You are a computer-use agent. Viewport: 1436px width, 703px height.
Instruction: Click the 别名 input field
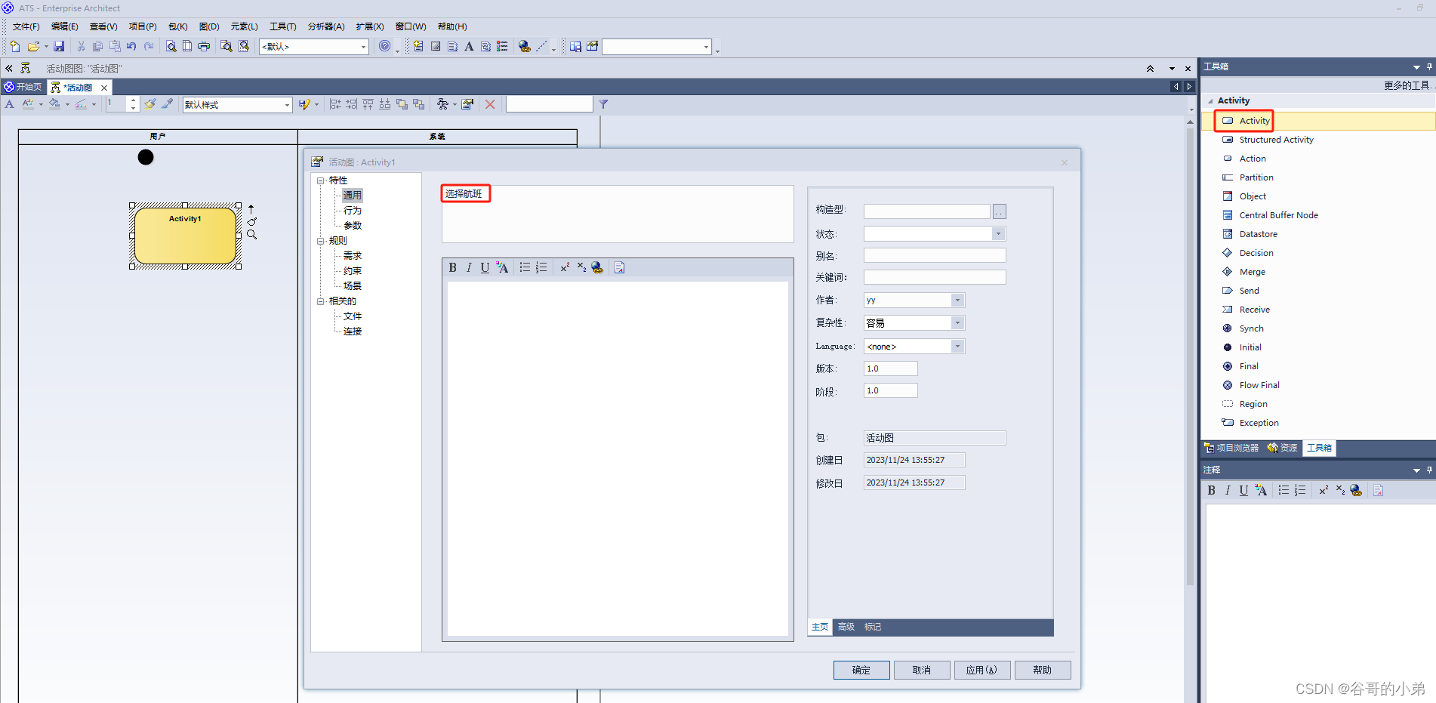click(935, 256)
